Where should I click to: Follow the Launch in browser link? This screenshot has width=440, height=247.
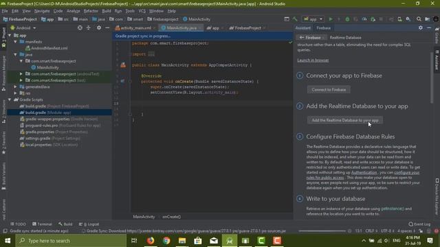pos(313,60)
